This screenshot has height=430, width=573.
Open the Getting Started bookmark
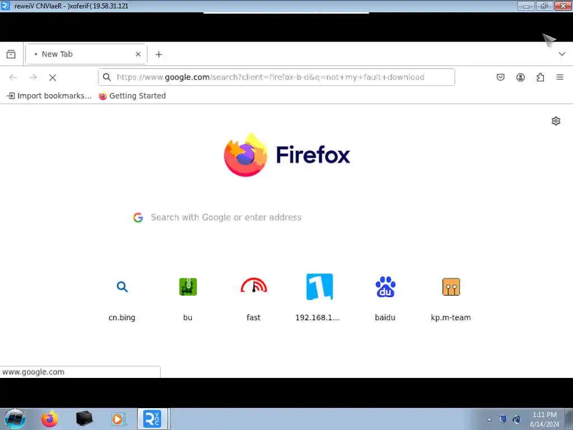point(132,96)
